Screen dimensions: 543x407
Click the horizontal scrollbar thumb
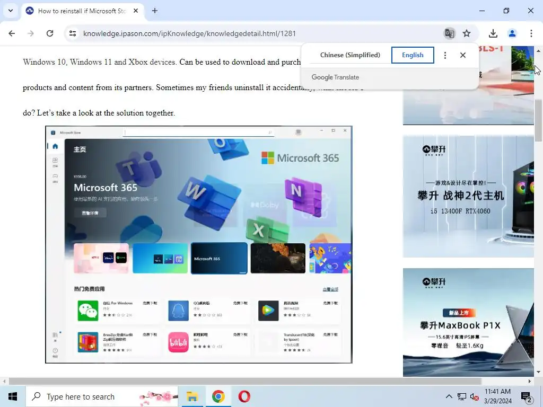pyautogui.click(x=245, y=381)
